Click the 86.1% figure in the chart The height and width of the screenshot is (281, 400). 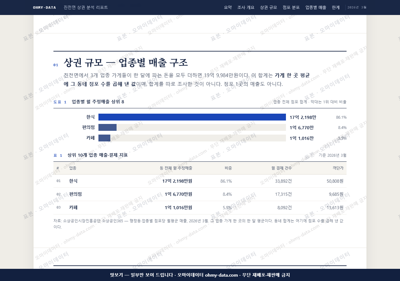coord(341,117)
